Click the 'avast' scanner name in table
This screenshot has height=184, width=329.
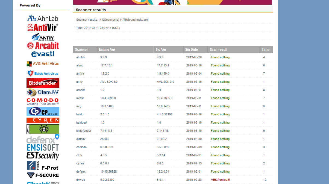[80, 98]
